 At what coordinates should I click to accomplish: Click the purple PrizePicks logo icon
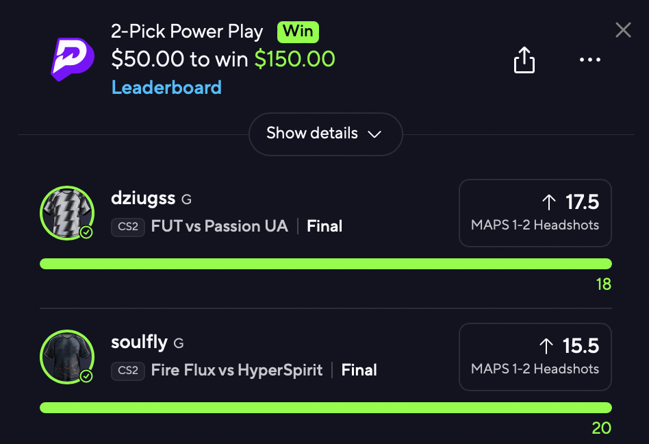73,59
